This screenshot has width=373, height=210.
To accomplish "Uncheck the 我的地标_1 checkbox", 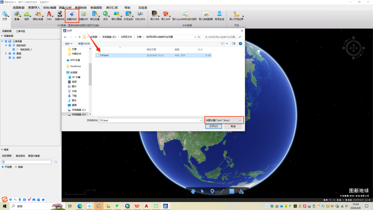I will (13, 49).
